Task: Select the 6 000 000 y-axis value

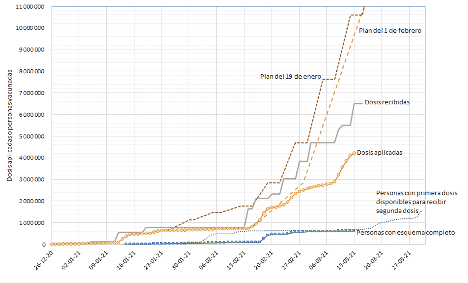Action: pyautogui.click(x=31, y=115)
